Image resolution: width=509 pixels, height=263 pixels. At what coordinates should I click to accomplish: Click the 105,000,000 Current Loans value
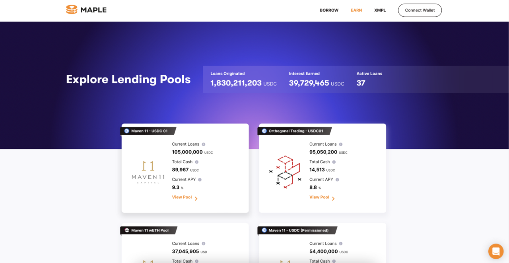point(187,152)
